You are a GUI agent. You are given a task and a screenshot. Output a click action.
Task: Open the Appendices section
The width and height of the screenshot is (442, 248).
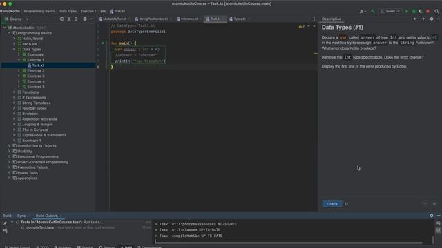pos(28,178)
